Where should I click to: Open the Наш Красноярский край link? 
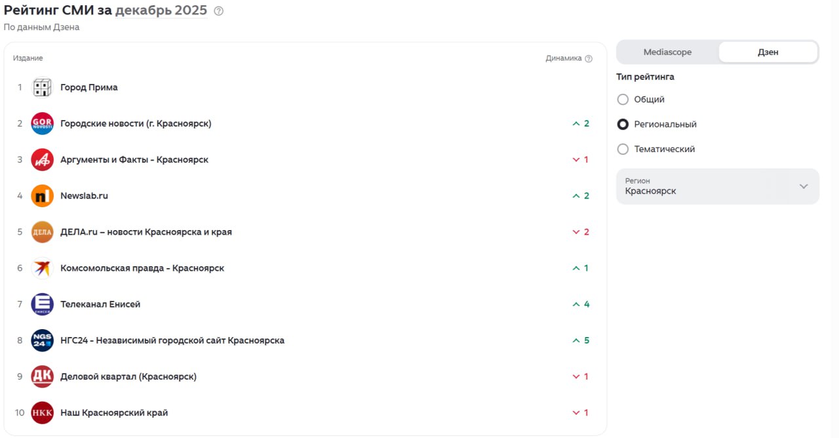coord(114,412)
